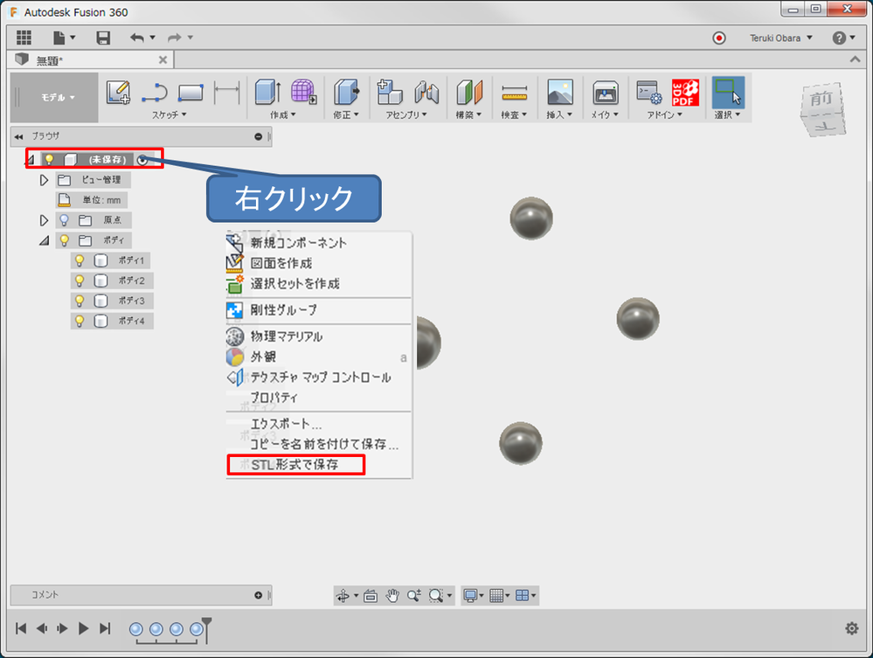Choose 選択セットを作成 menu entry
The width and height of the screenshot is (873, 658).
(x=319, y=283)
